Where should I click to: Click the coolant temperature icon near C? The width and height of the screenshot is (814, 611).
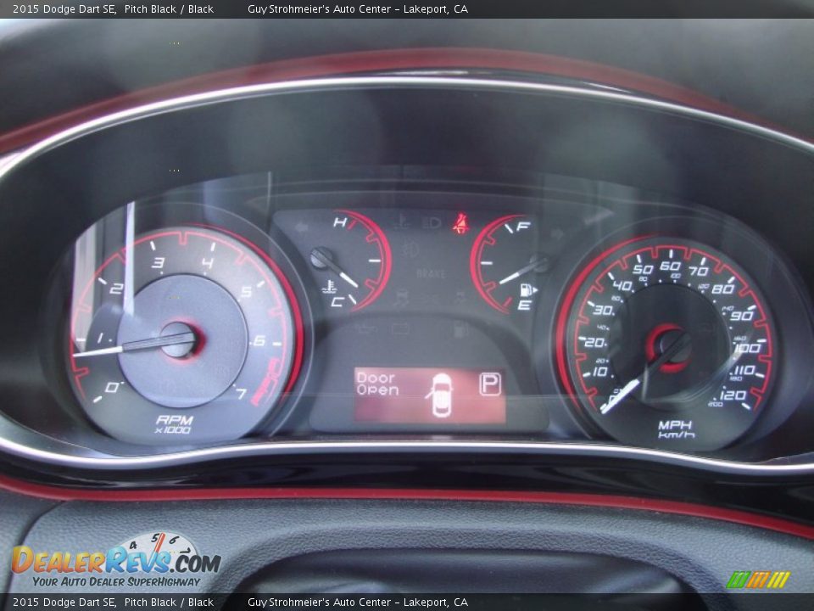point(329,287)
